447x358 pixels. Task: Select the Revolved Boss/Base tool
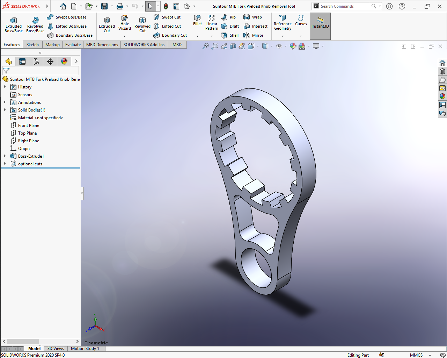(35, 25)
